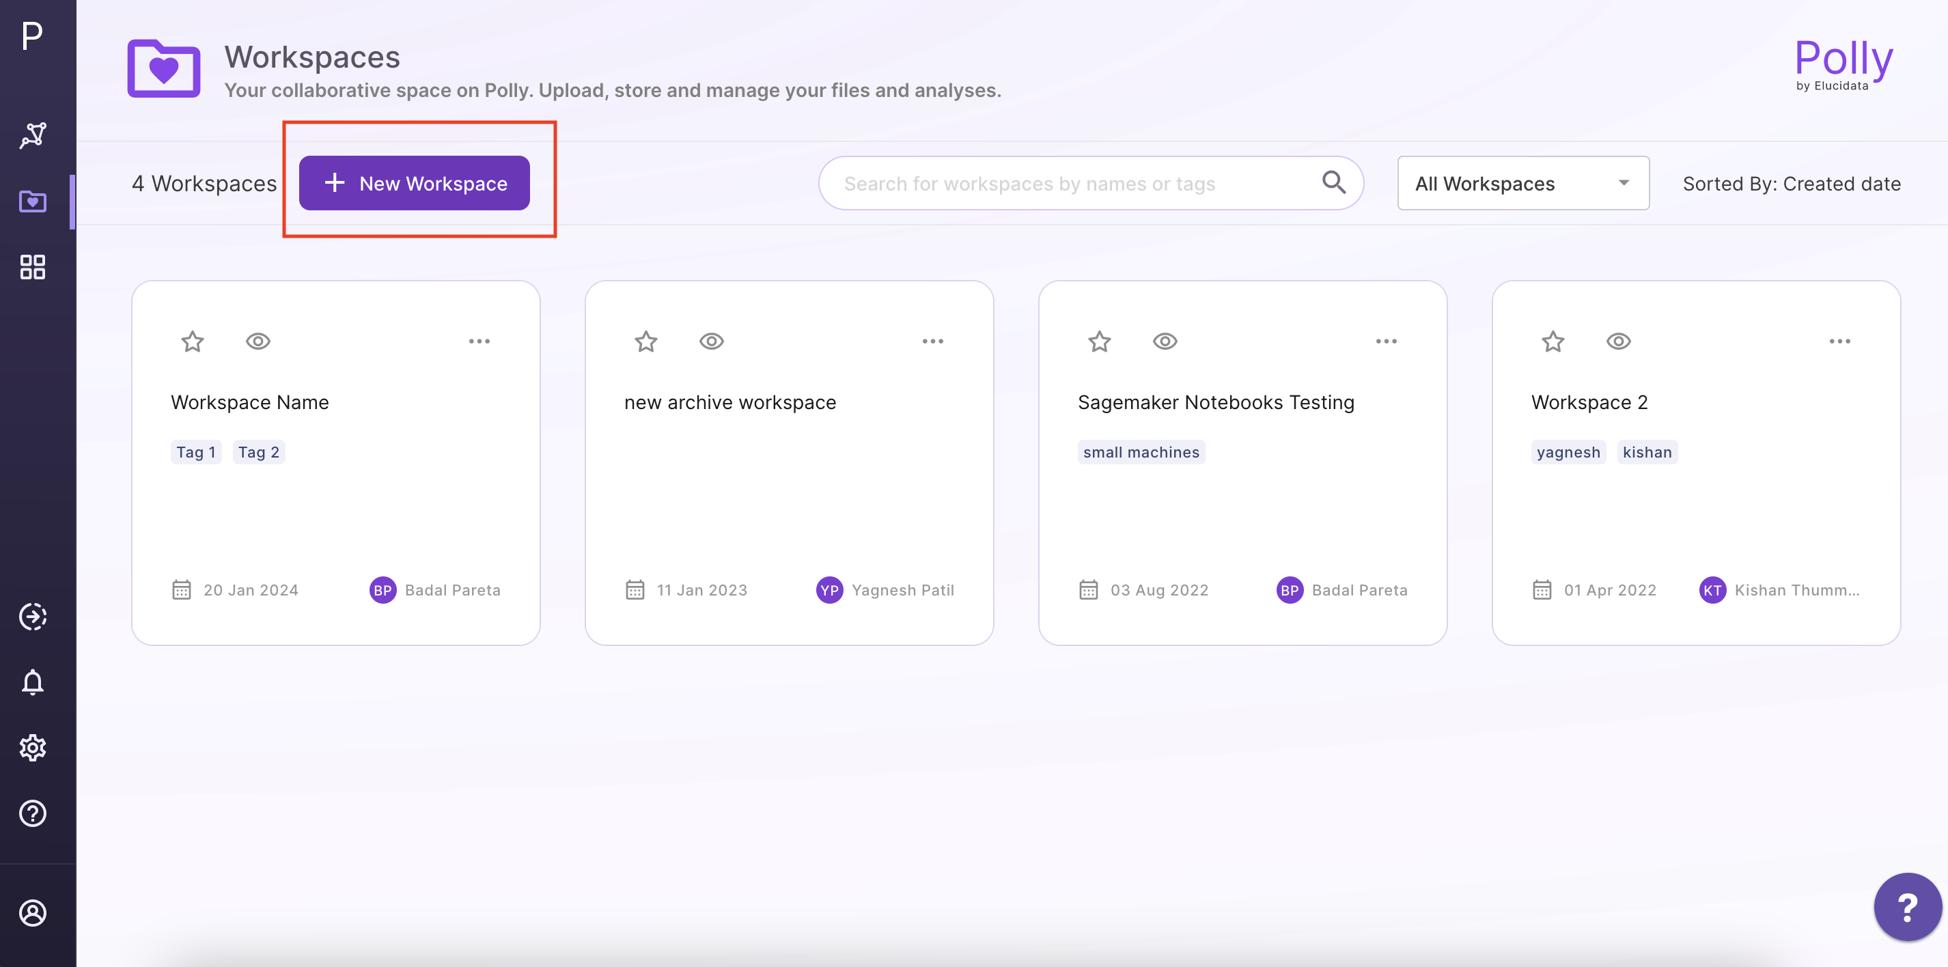Click the Kishan Thumm... owner name
Image resolution: width=1948 pixels, height=967 pixels.
(1797, 591)
